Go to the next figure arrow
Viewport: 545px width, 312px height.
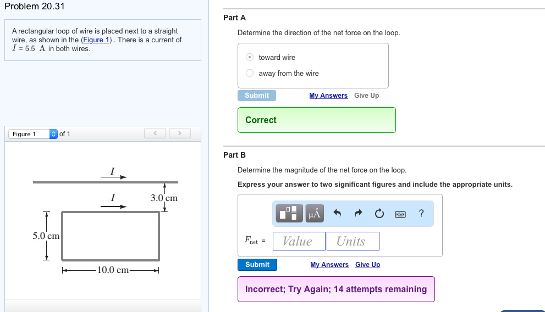[179, 133]
